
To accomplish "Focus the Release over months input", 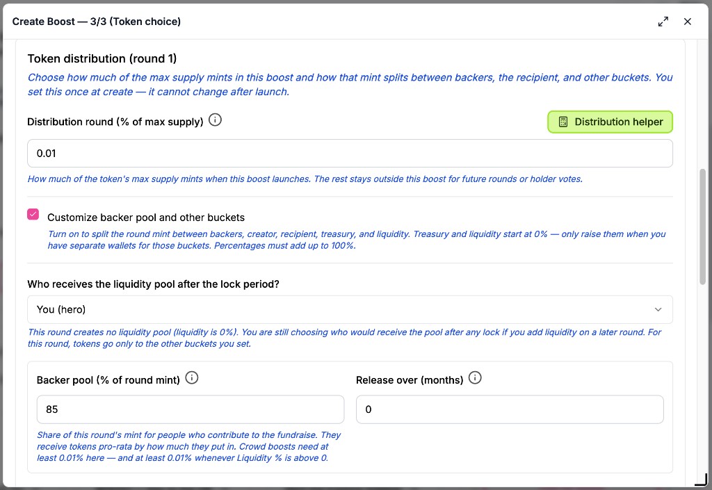I will (510, 409).
